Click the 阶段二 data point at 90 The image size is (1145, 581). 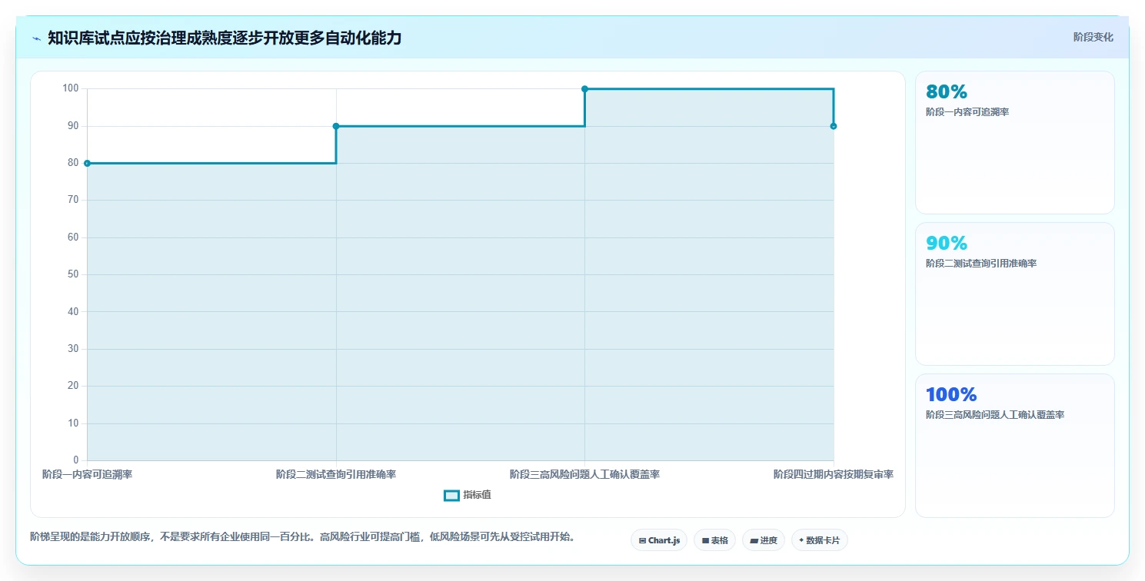[x=336, y=126]
